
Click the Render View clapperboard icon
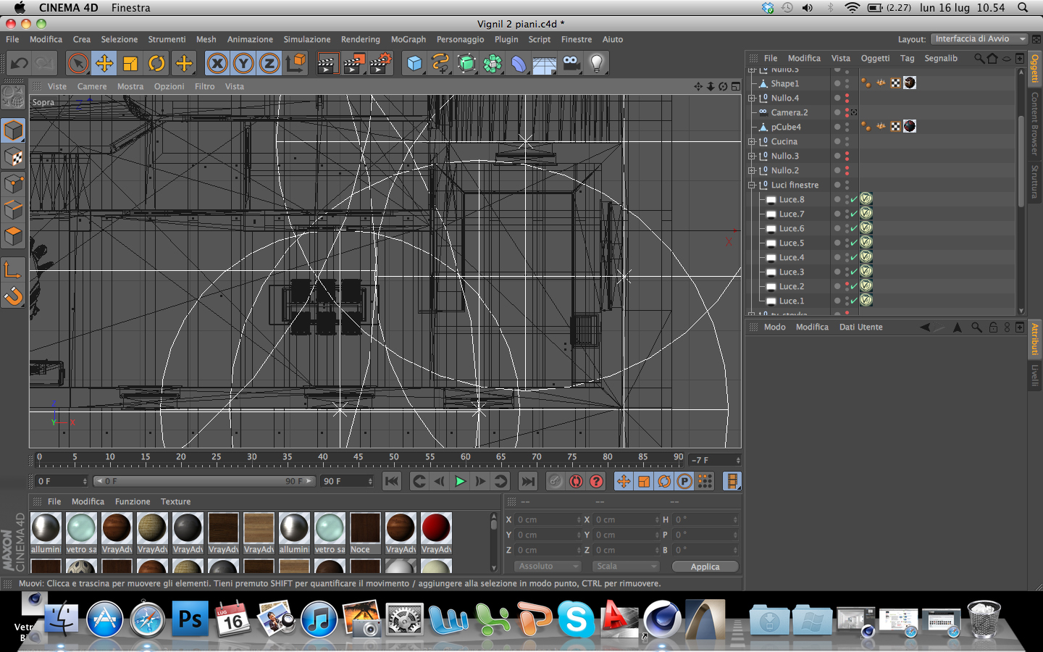327,64
